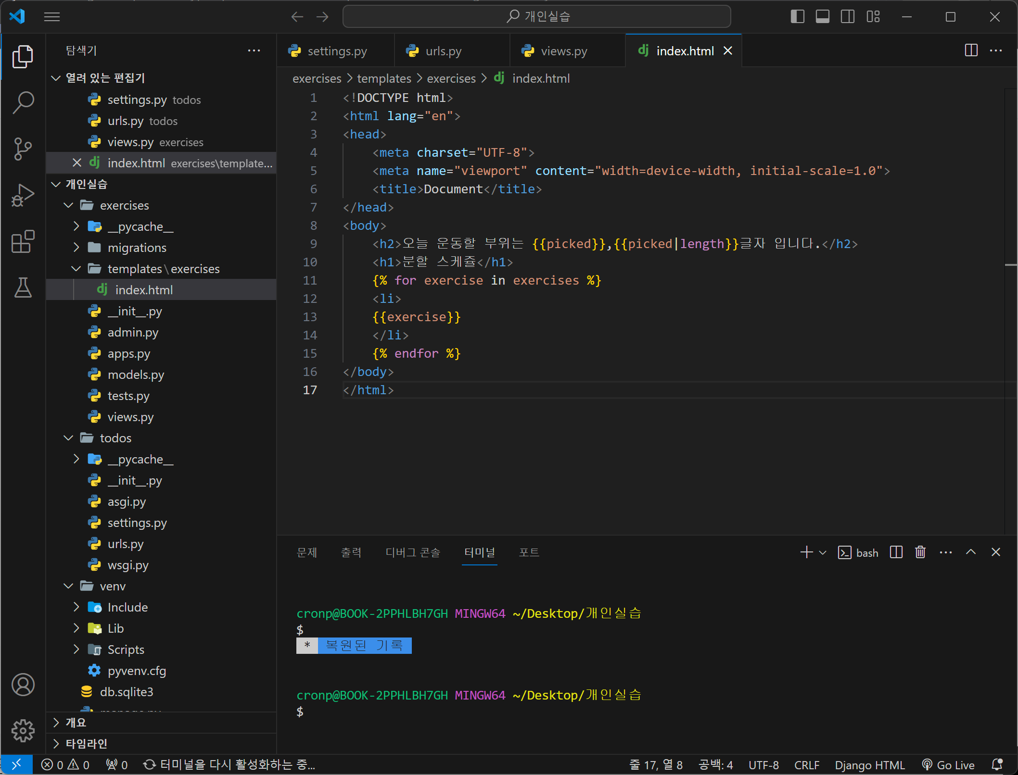Click the kill terminal trash icon
Viewport: 1018px width, 775px height.
pyautogui.click(x=920, y=552)
